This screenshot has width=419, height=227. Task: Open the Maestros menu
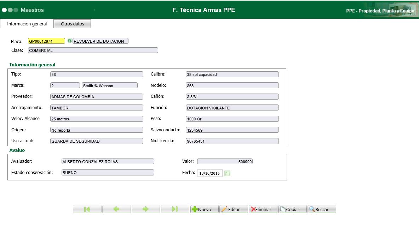click(32, 10)
